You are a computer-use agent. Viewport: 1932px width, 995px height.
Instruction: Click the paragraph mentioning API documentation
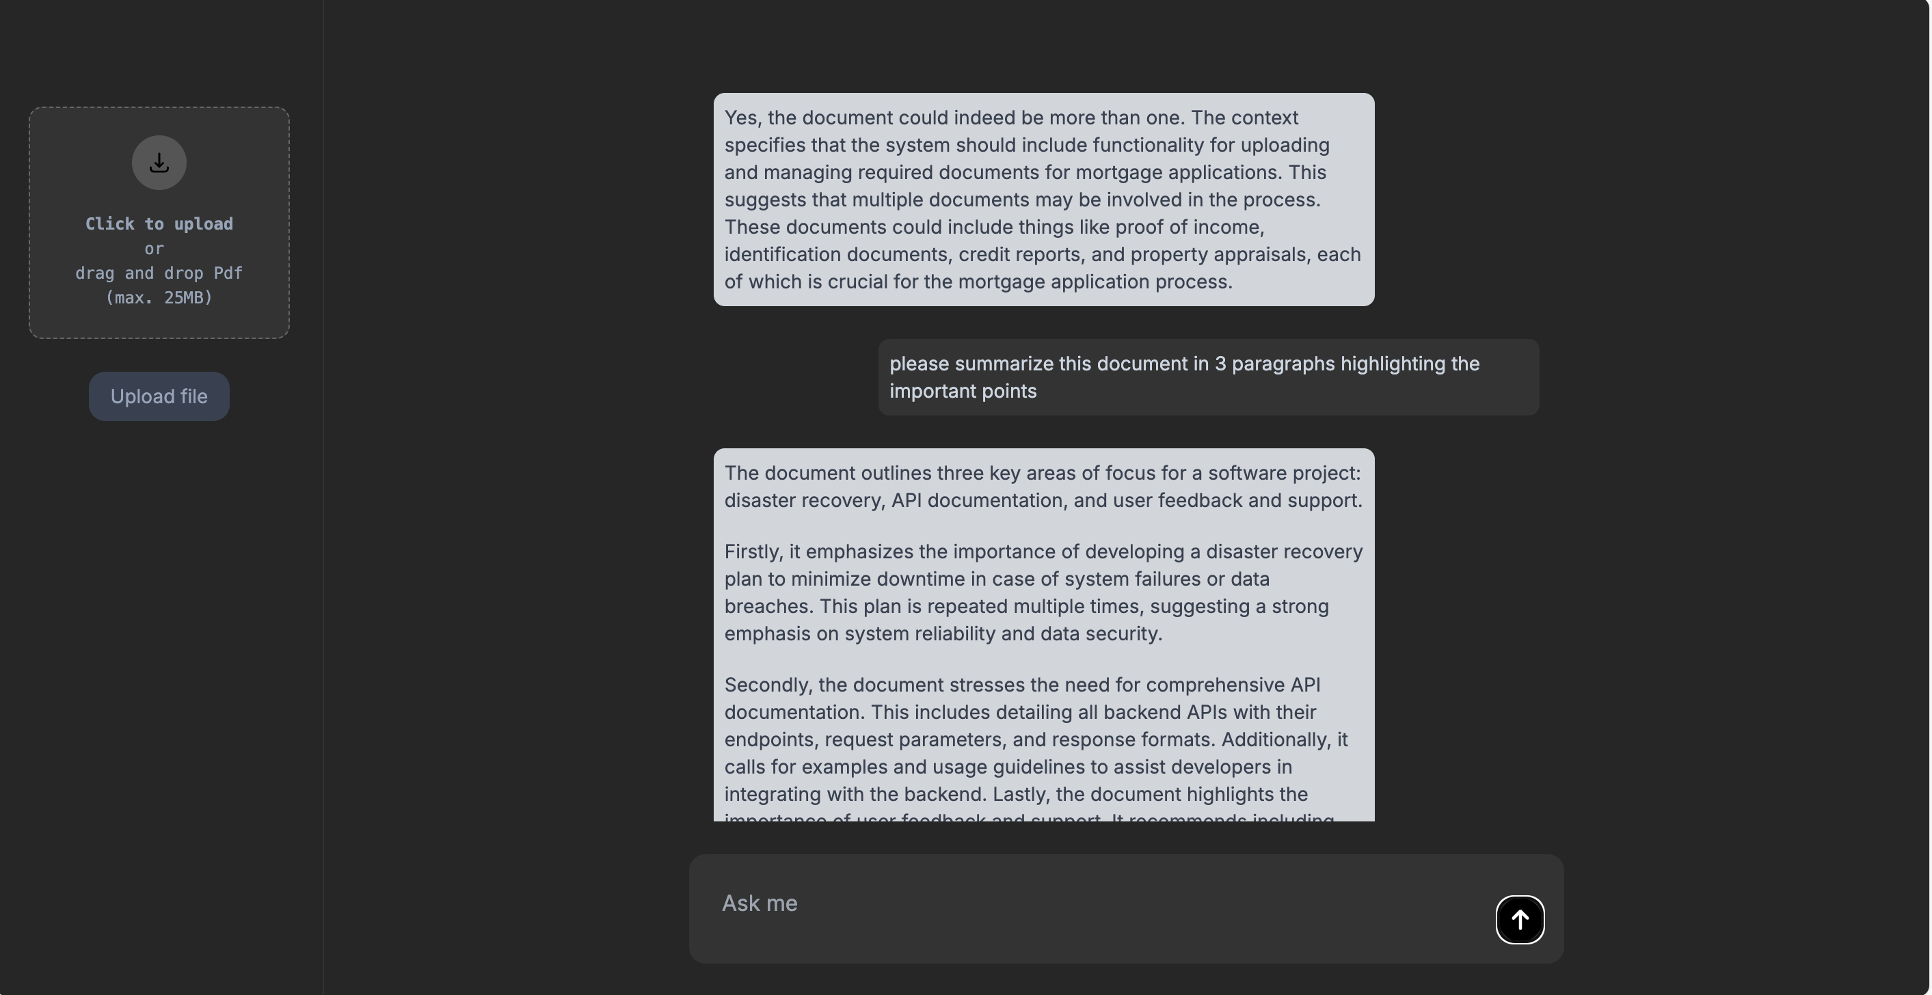tap(1043, 739)
